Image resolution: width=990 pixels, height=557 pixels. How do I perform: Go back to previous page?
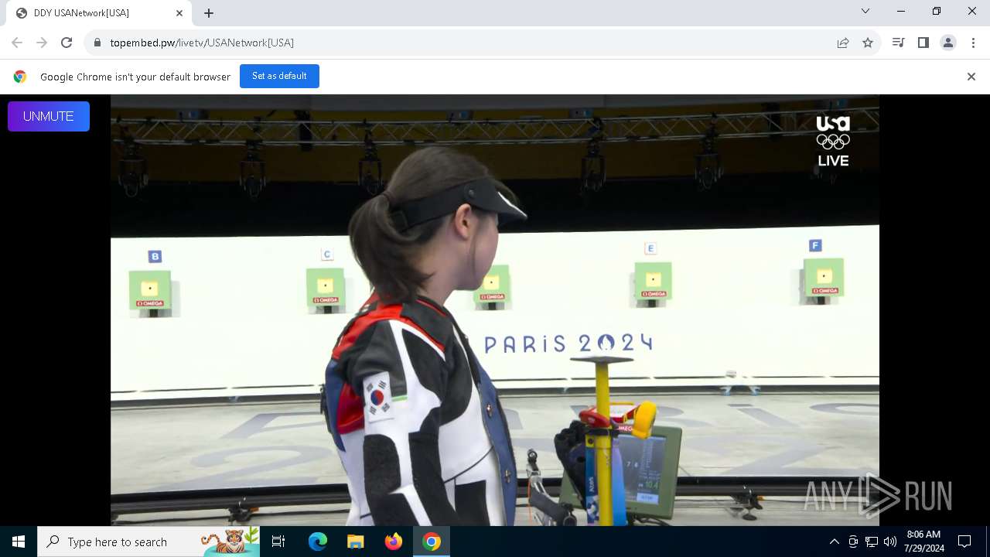pos(17,43)
